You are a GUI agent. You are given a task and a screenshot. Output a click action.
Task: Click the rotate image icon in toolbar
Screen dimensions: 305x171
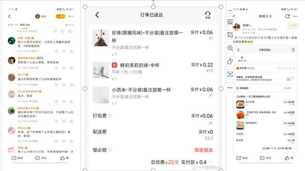pyautogui.click(x=230, y=61)
